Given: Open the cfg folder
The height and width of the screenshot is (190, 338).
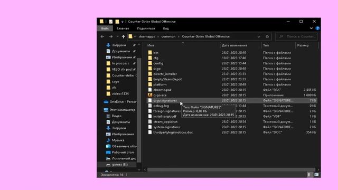Looking at the screenshot, I should (x=156, y=58).
